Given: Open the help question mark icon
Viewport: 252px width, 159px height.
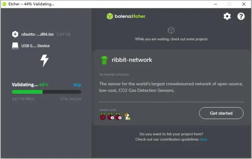Looking at the screenshot, I should pyautogui.click(x=241, y=16).
